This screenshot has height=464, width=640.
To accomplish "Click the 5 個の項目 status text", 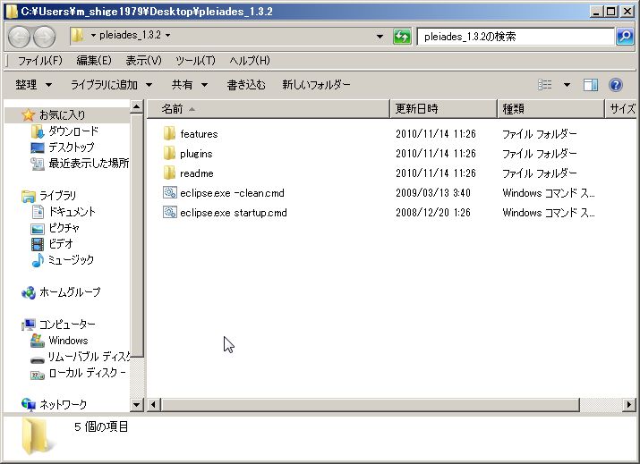I will [x=101, y=426].
